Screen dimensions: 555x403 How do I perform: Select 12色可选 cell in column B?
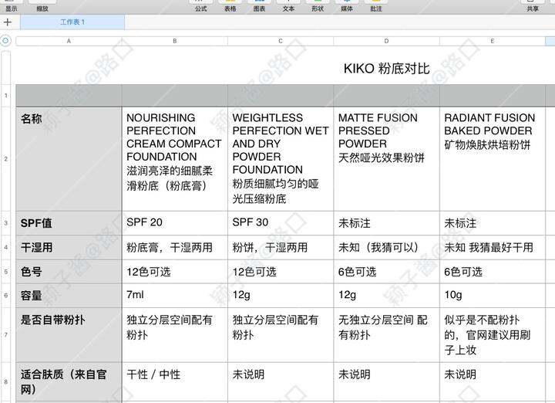coord(175,272)
